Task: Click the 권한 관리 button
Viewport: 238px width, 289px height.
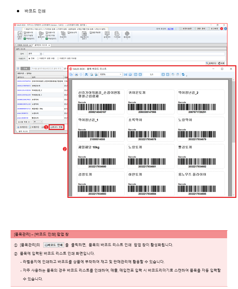Action: pyautogui.click(x=200, y=29)
